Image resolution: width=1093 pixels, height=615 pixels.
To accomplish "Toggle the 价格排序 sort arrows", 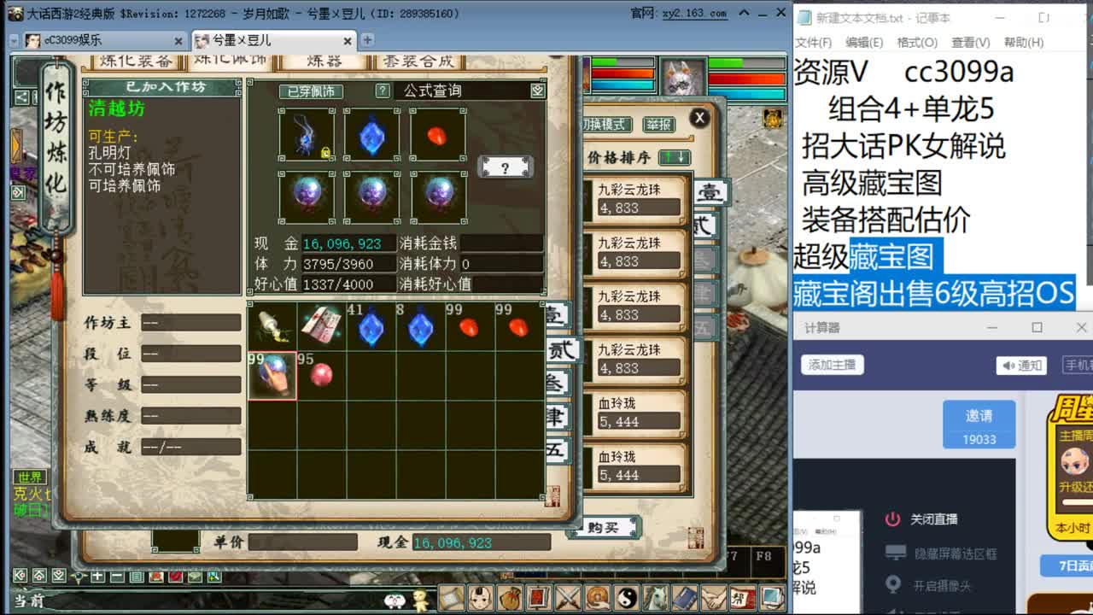I will pos(675,157).
